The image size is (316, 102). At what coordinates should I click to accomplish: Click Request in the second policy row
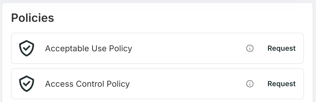click(x=281, y=84)
